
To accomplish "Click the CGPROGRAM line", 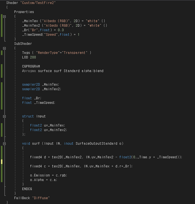I will coord(31,66).
